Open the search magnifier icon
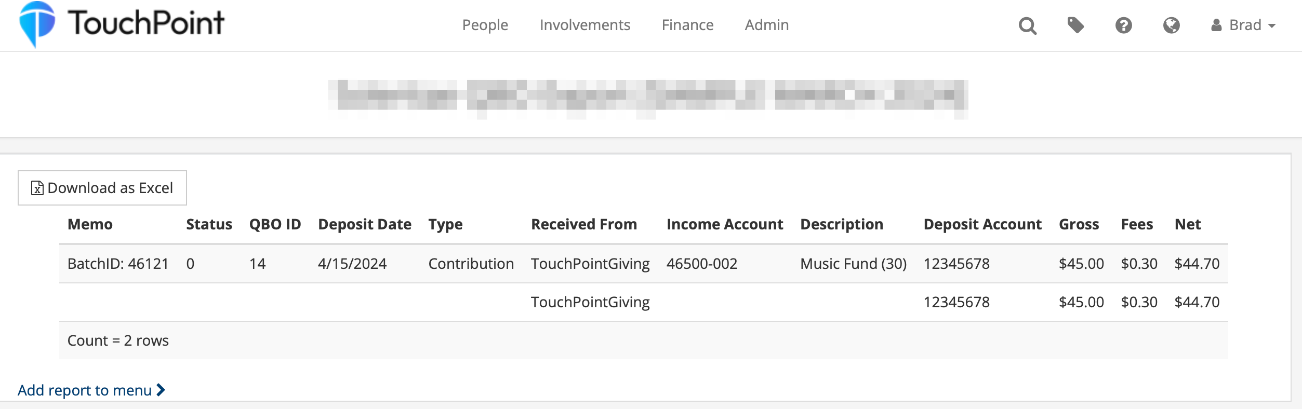The image size is (1302, 409). click(x=1027, y=25)
